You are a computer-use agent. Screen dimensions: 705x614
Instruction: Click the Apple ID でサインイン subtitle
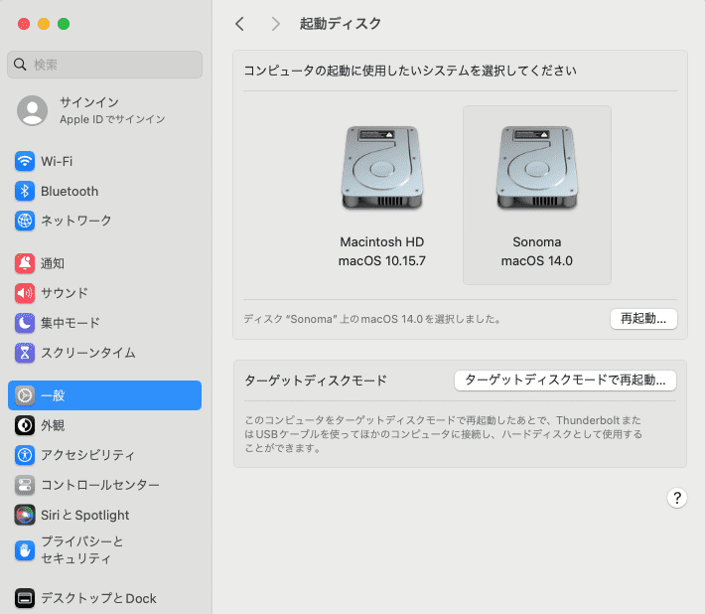[x=112, y=119]
